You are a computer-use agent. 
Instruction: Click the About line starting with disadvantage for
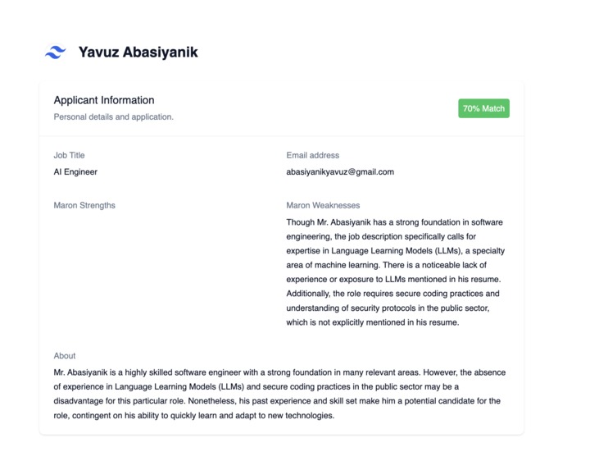277,401
